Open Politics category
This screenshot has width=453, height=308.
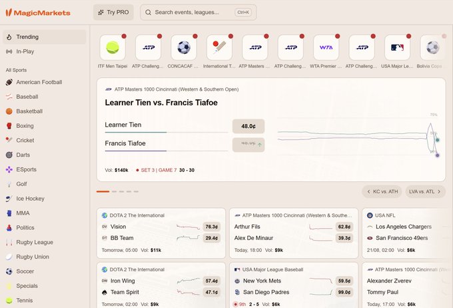point(45,227)
